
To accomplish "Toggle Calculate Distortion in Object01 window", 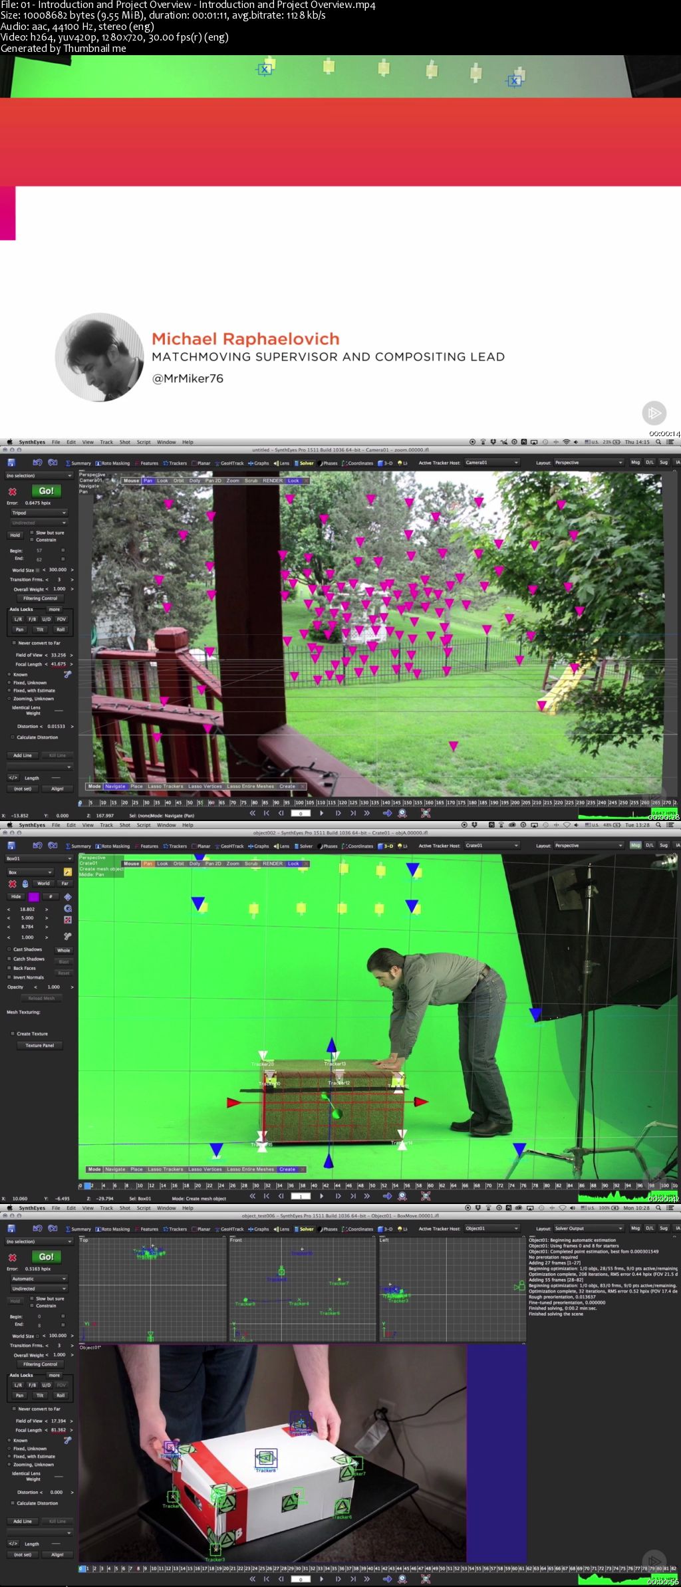I will pos(35,1503).
